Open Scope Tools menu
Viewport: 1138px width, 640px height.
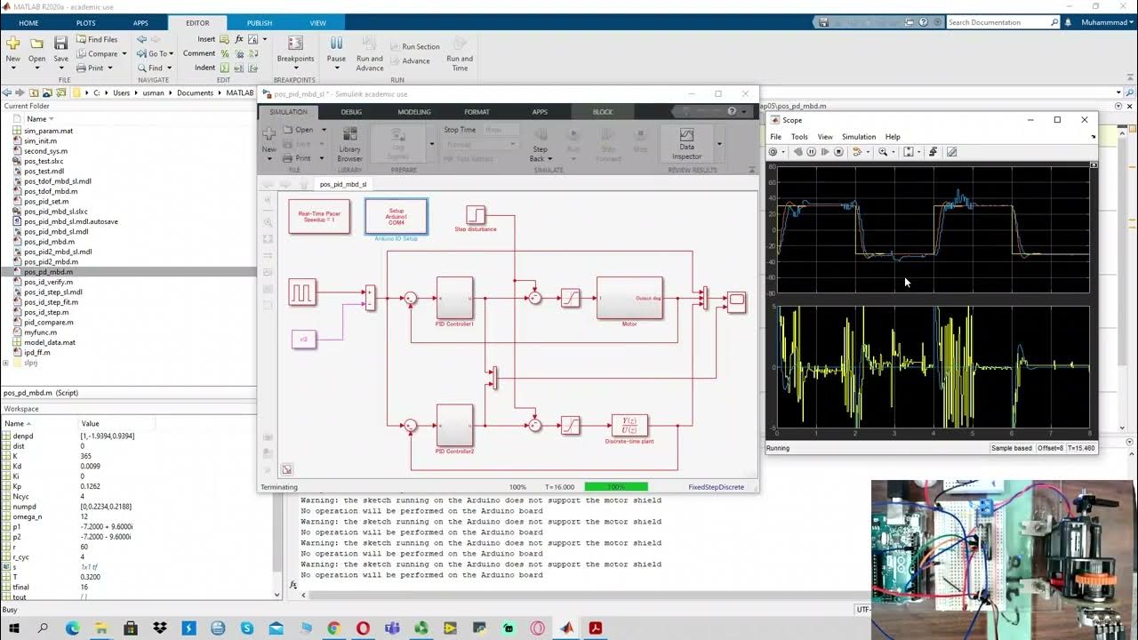[x=799, y=137]
